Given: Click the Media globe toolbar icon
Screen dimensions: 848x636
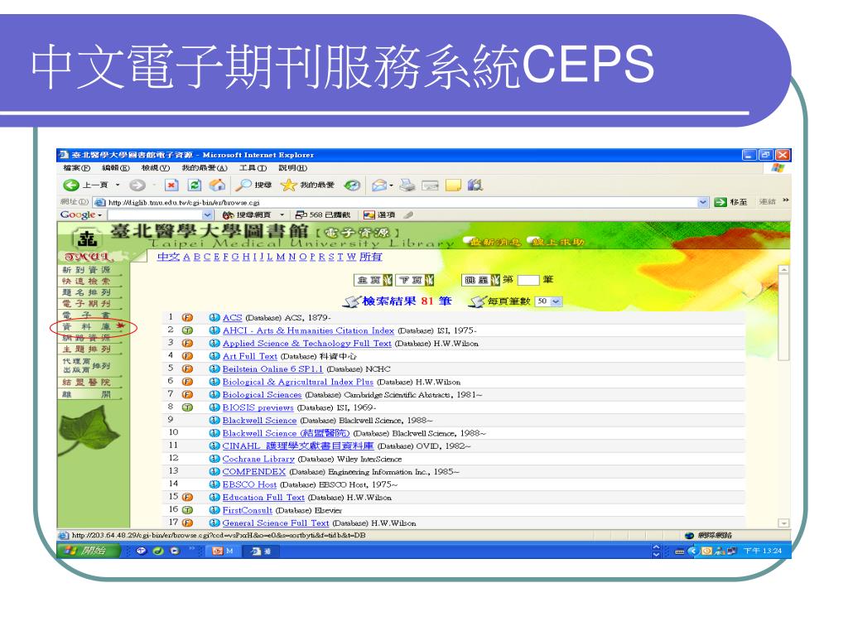Looking at the screenshot, I should pos(352,185).
